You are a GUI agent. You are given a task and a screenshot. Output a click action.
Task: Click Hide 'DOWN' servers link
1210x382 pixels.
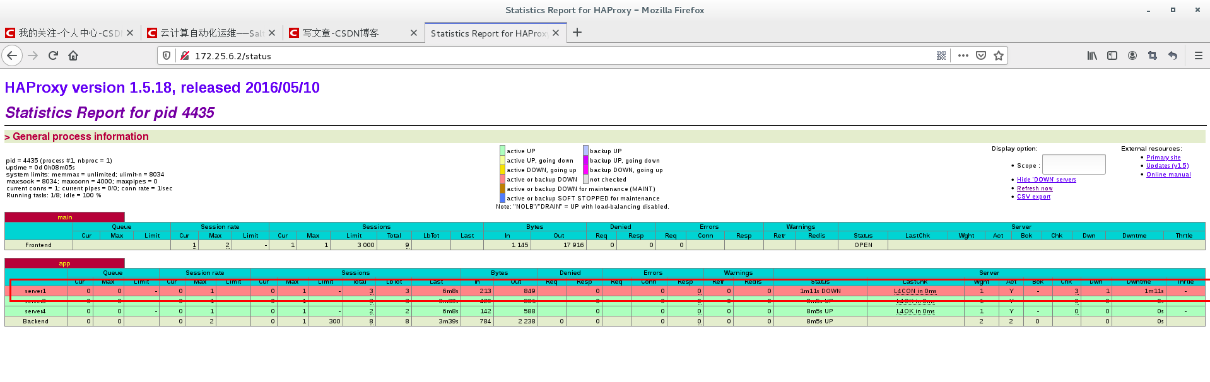tap(1046, 180)
